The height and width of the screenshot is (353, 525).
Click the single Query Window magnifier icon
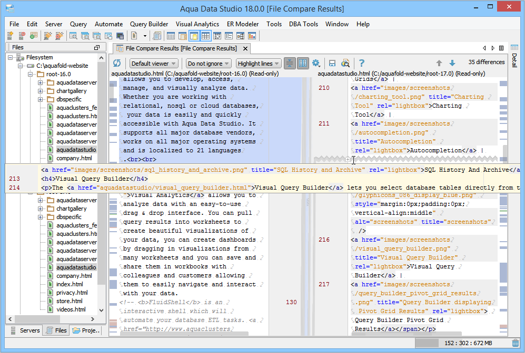73,35
